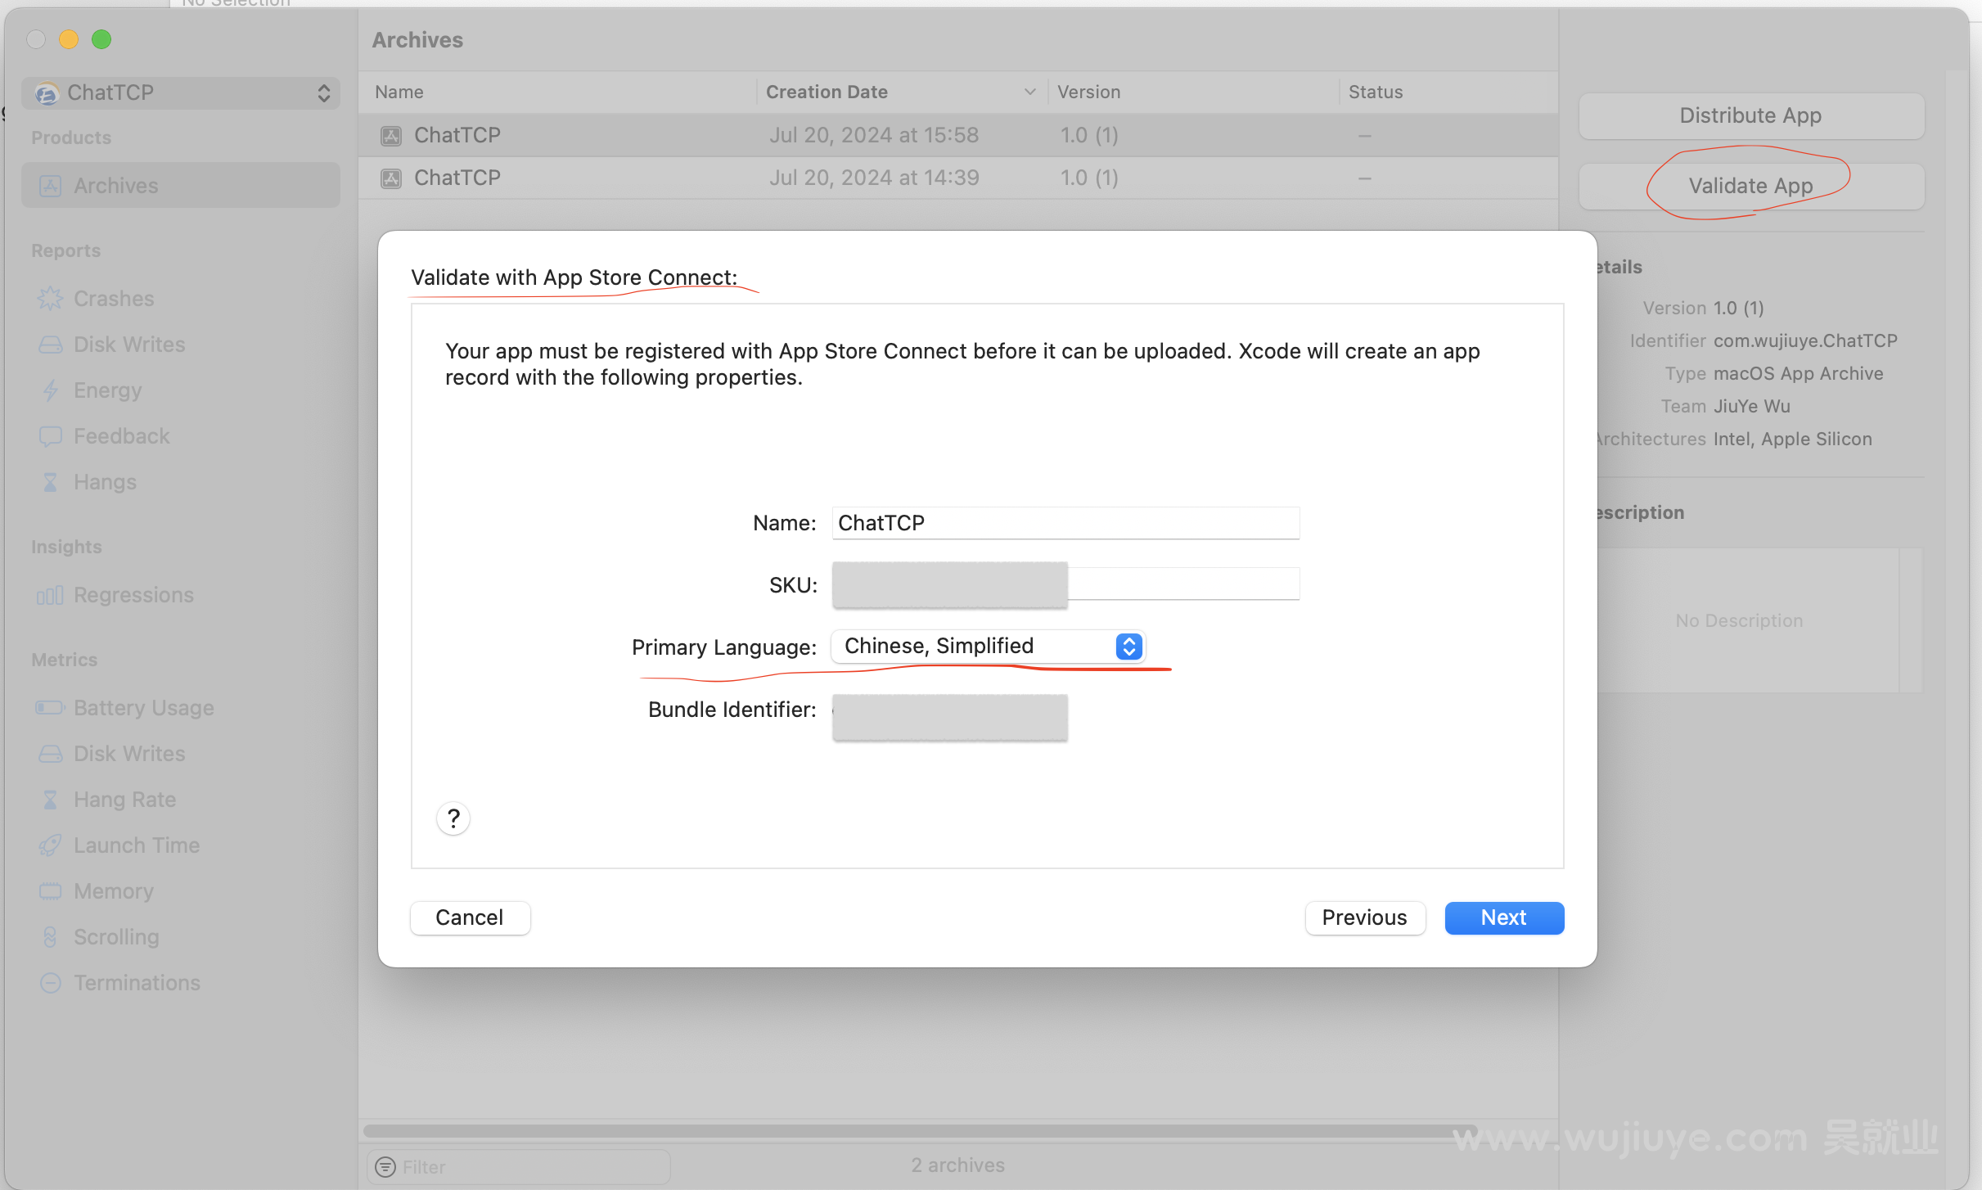Click the green zoom window button
The height and width of the screenshot is (1190, 1982).
[x=101, y=39]
